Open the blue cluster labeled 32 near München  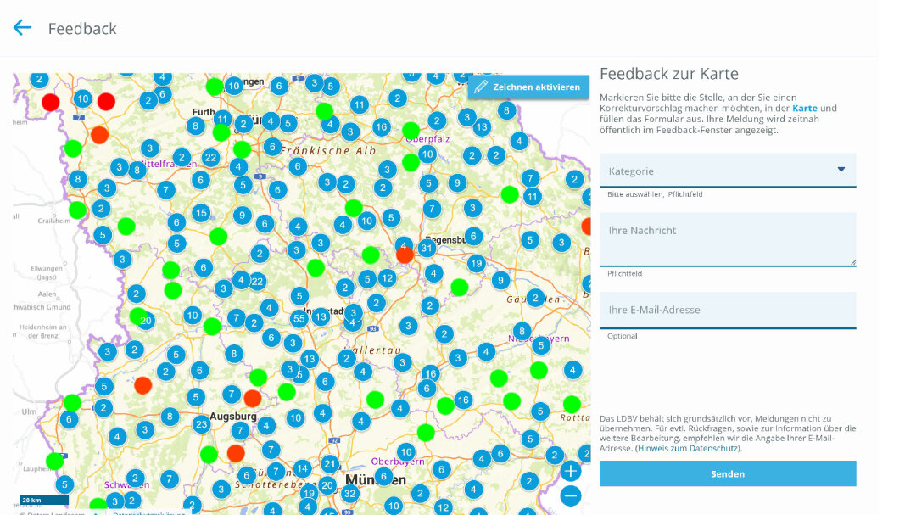(x=350, y=494)
